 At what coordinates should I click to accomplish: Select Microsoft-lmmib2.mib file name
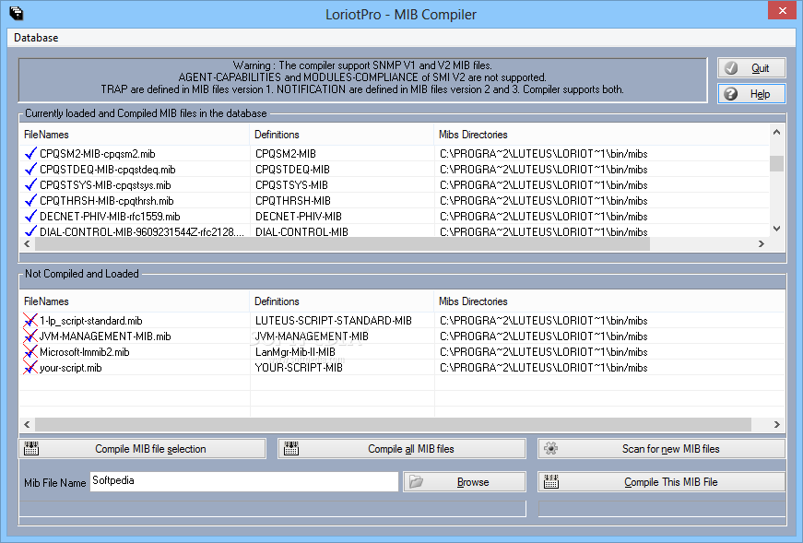coord(85,352)
